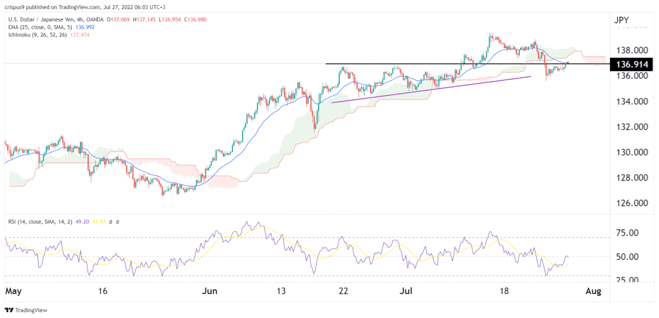Viewport: 659px width, 318px height.
Task: Select the black horizontal resistance line
Action: (x=467, y=64)
